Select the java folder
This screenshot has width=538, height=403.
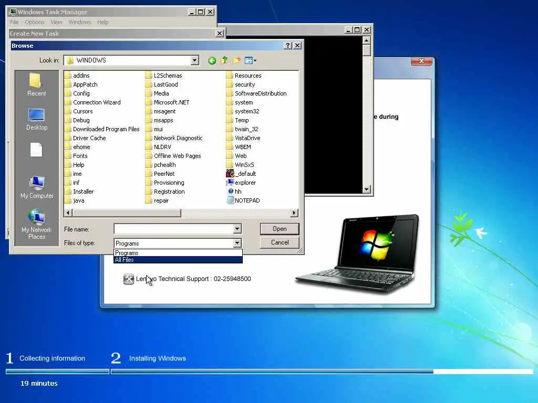coord(75,200)
